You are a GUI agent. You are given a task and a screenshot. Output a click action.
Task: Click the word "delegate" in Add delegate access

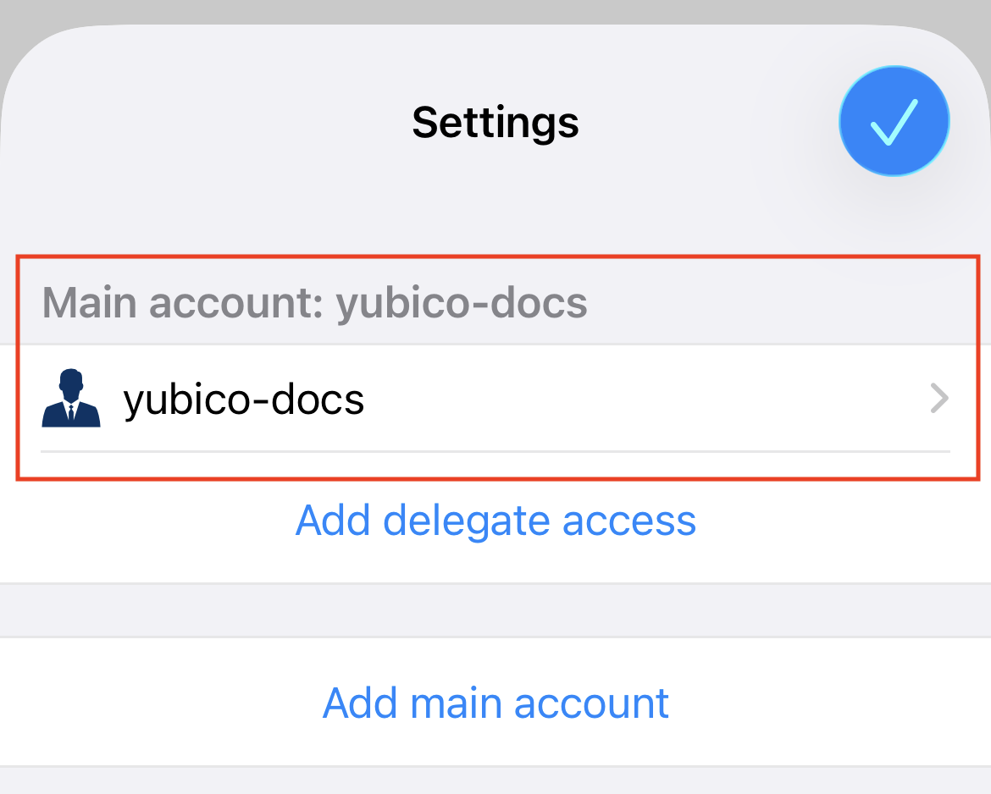pos(472,520)
